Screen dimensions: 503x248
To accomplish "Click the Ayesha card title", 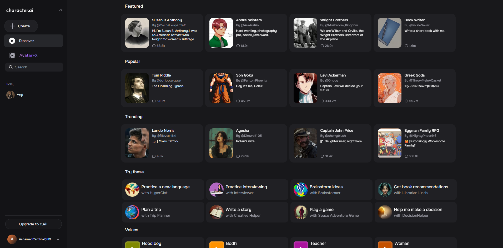I will click(x=243, y=130).
